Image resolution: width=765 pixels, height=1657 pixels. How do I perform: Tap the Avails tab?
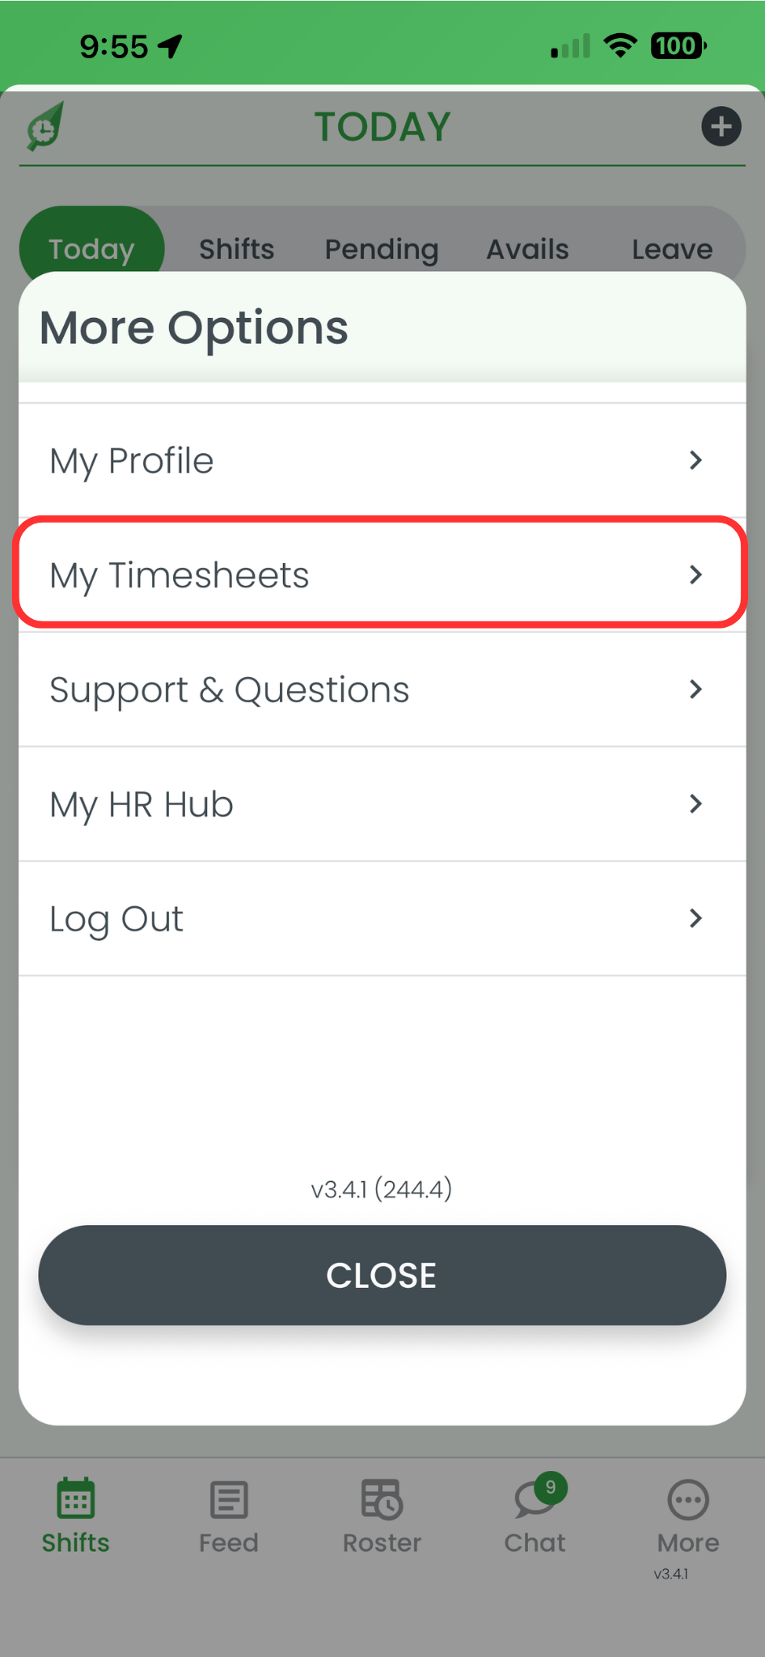526,248
